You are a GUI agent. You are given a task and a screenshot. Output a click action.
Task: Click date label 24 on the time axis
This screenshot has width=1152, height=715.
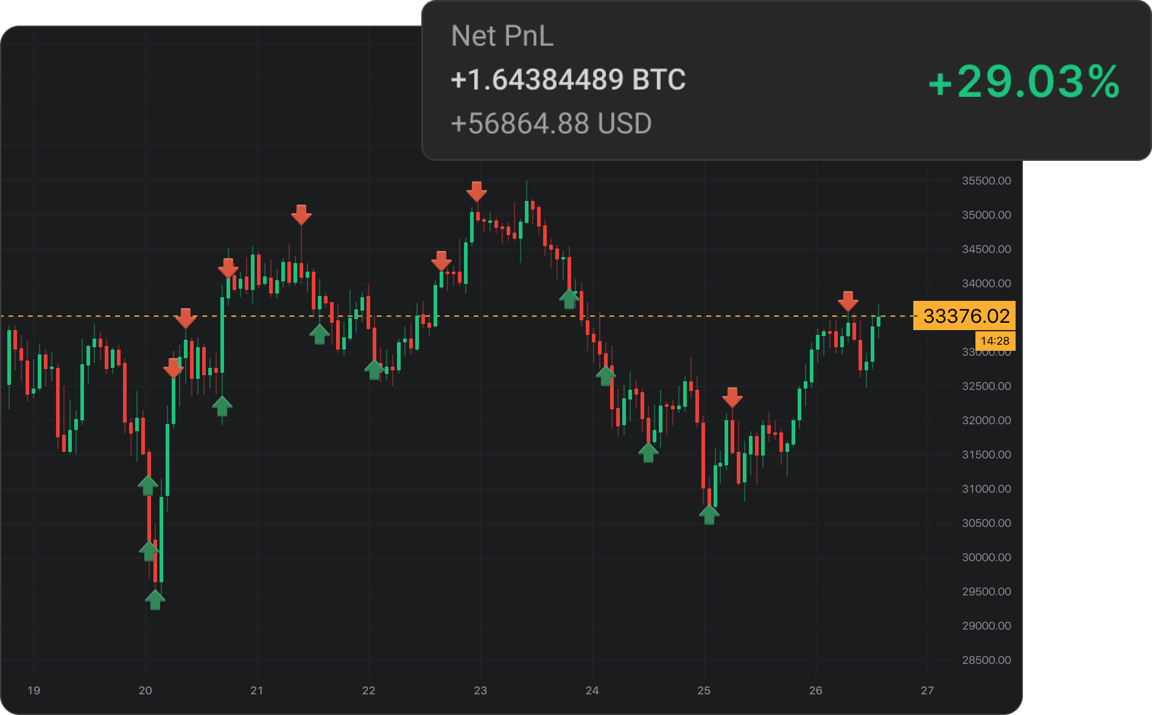pyautogui.click(x=592, y=691)
